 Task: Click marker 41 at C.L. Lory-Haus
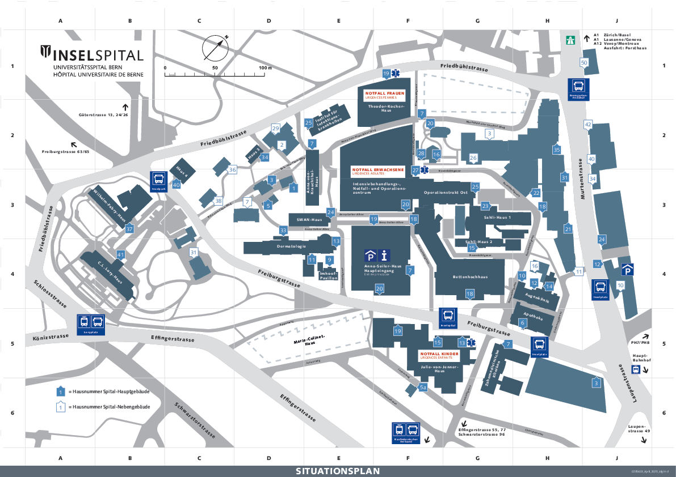coord(121,254)
